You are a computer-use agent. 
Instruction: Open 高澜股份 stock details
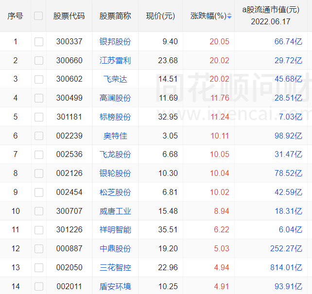pyautogui.click(x=115, y=98)
